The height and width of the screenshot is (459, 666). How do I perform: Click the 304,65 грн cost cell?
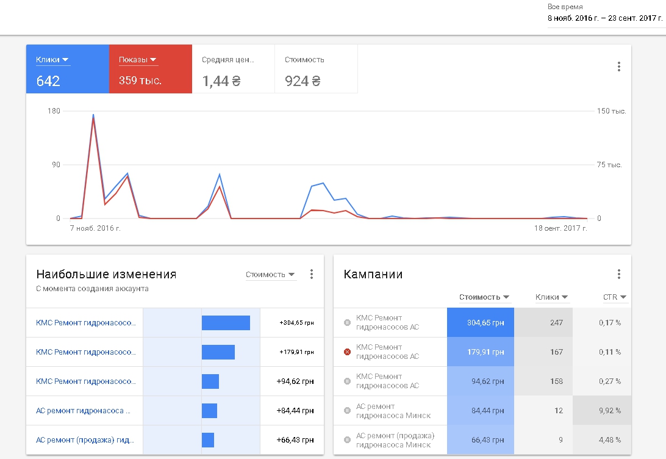[481, 322]
